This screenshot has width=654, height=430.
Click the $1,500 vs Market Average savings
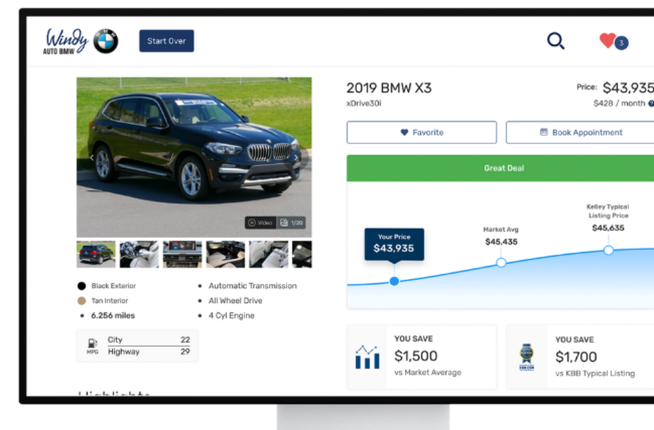(x=422, y=357)
